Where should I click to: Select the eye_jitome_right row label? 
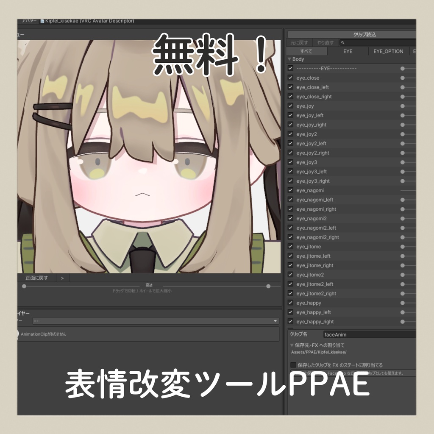[315, 265]
